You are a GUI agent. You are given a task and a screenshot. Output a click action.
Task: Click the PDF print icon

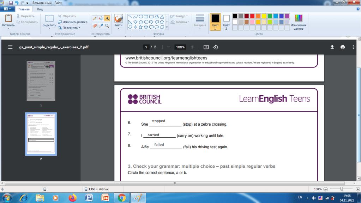click(342, 47)
